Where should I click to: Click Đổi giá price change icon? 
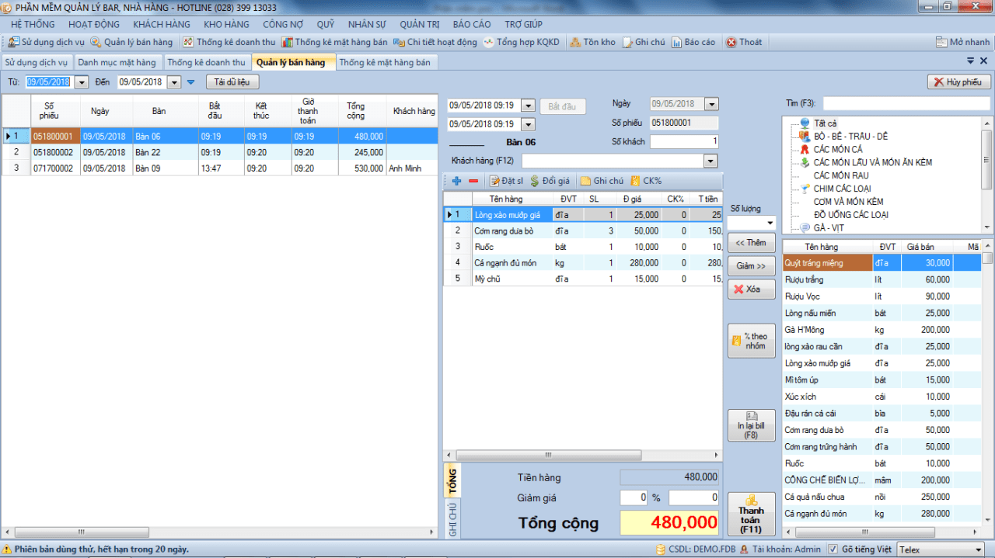point(535,181)
